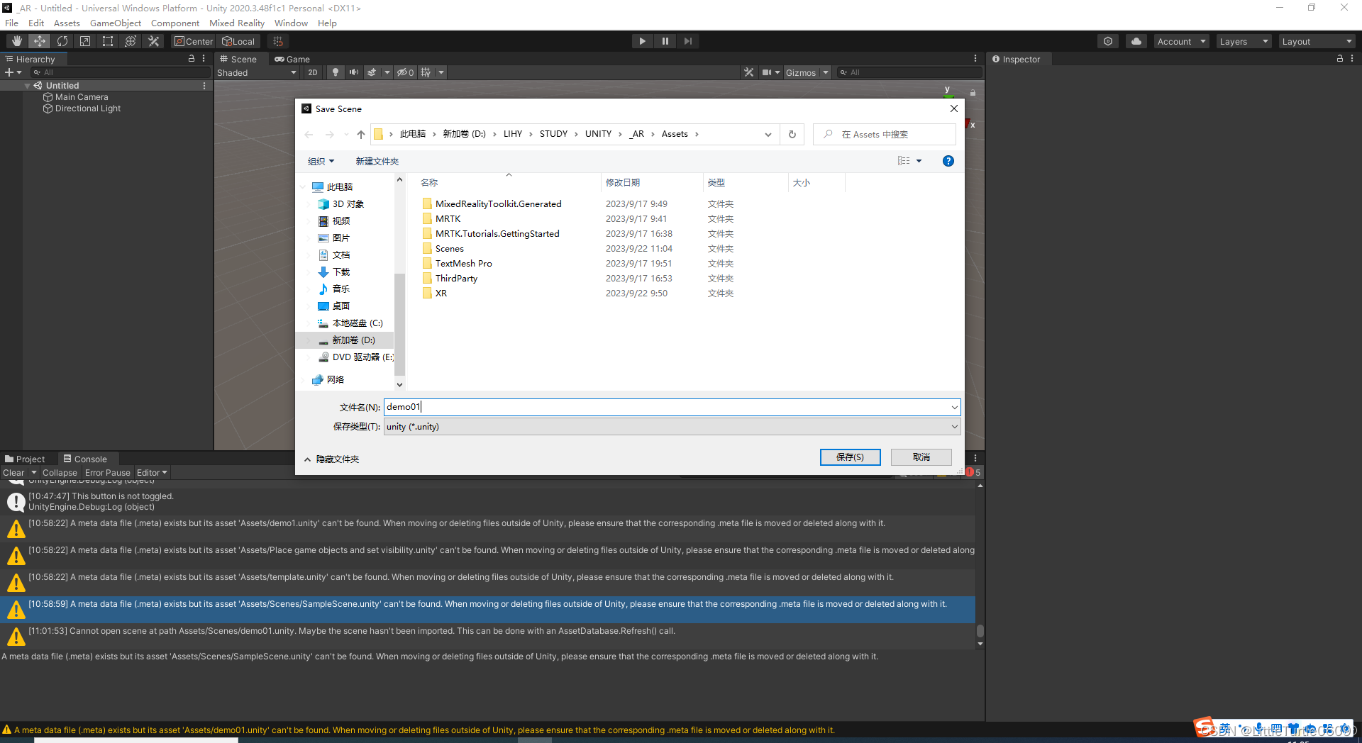Toggle Error Pause in Console
Viewport: 1362px width, 743px height.
[x=107, y=473]
